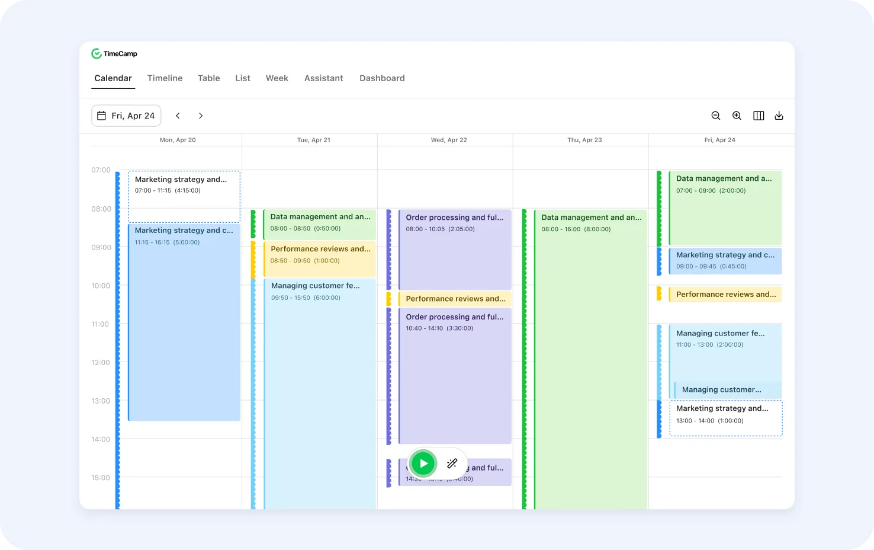
Task: Open Friday's small nested Managing customer entry
Action: coord(728,389)
